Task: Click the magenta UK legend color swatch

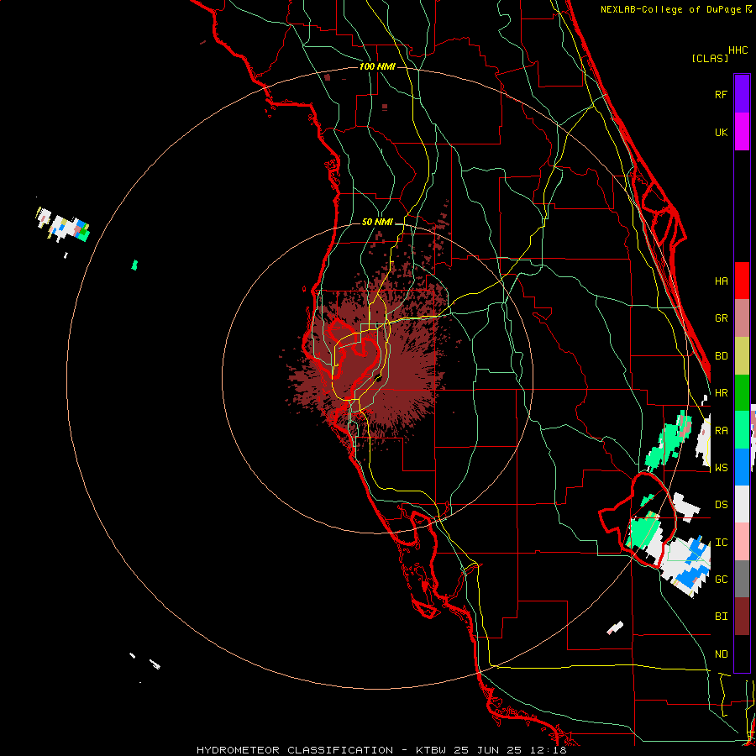Action: click(x=742, y=132)
